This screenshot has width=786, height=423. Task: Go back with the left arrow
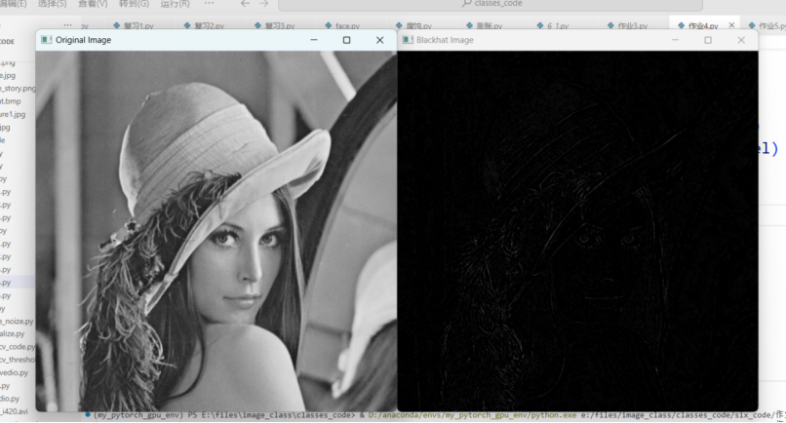point(245,4)
